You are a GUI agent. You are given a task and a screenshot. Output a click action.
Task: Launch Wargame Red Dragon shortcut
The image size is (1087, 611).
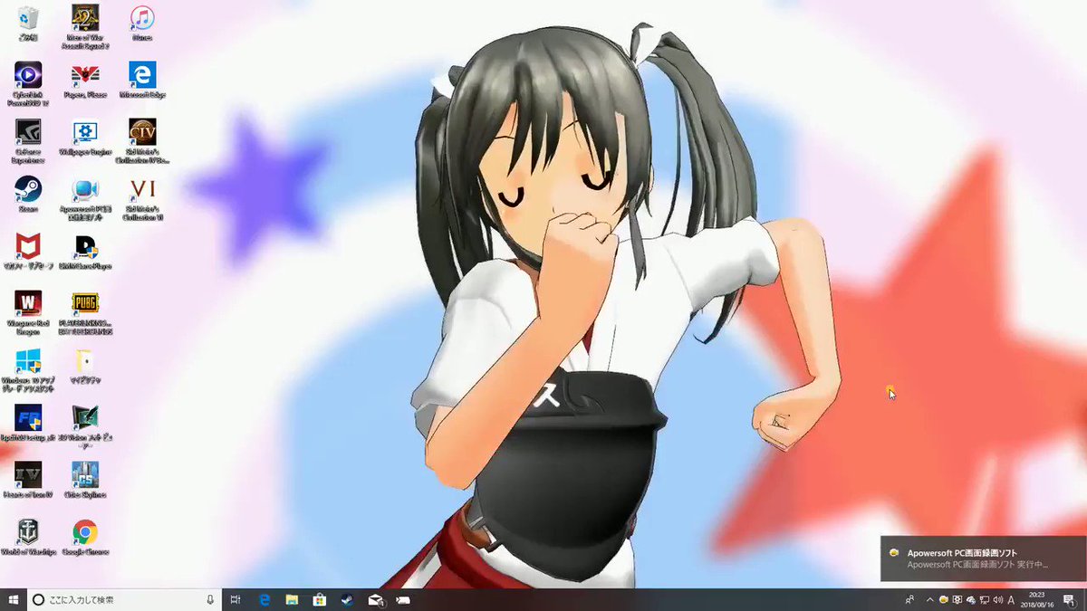pyautogui.click(x=28, y=313)
